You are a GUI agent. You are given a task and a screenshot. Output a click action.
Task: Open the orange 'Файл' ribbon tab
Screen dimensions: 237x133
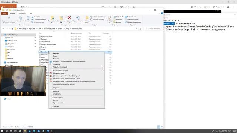click(x=4, y=13)
